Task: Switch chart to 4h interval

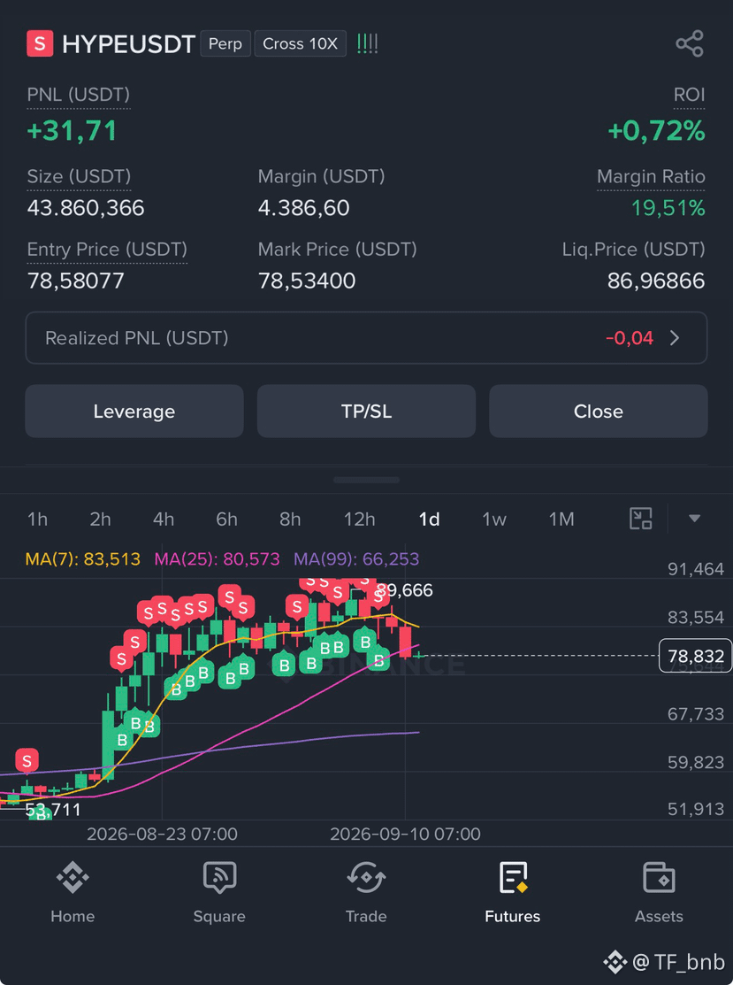Action: [164, 519]
